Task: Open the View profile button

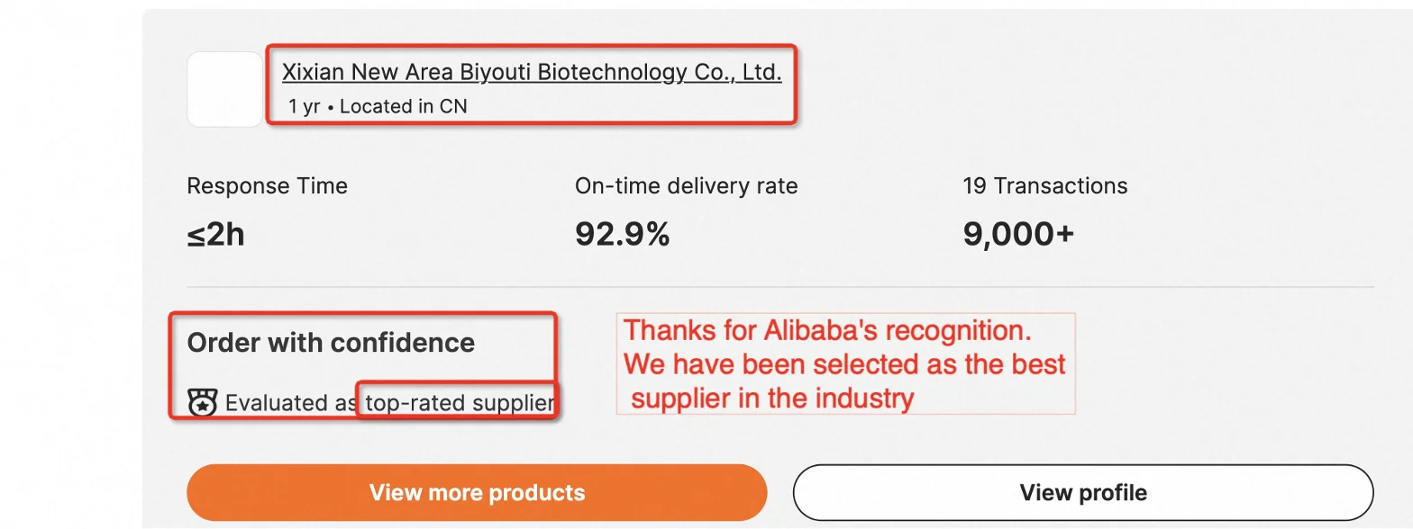Action: tap(1082, 493)
